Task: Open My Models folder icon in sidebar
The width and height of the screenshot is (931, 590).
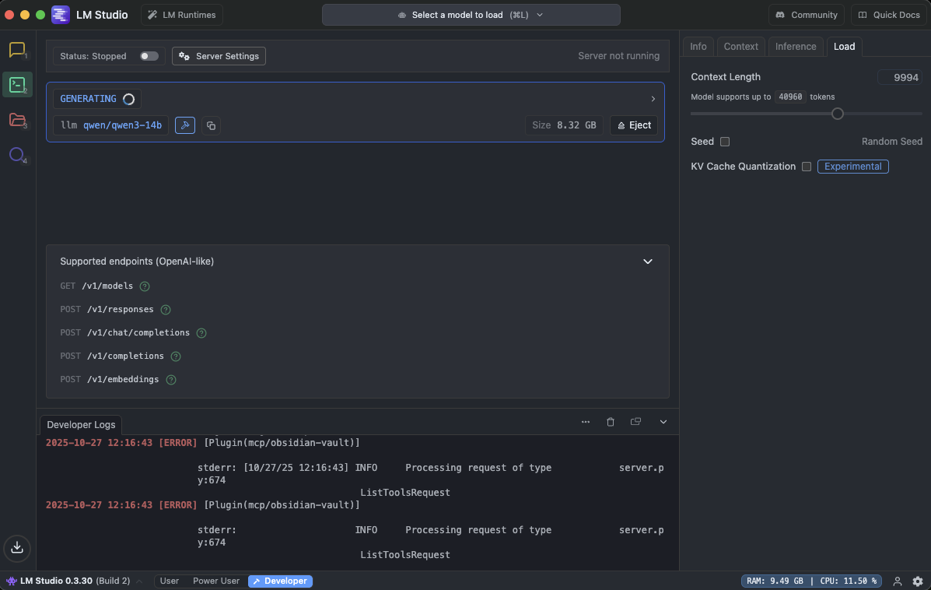Action: 17,119
